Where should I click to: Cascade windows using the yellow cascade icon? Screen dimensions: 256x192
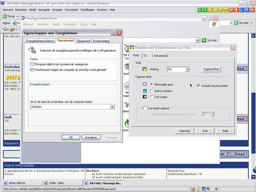coord(210,10)
